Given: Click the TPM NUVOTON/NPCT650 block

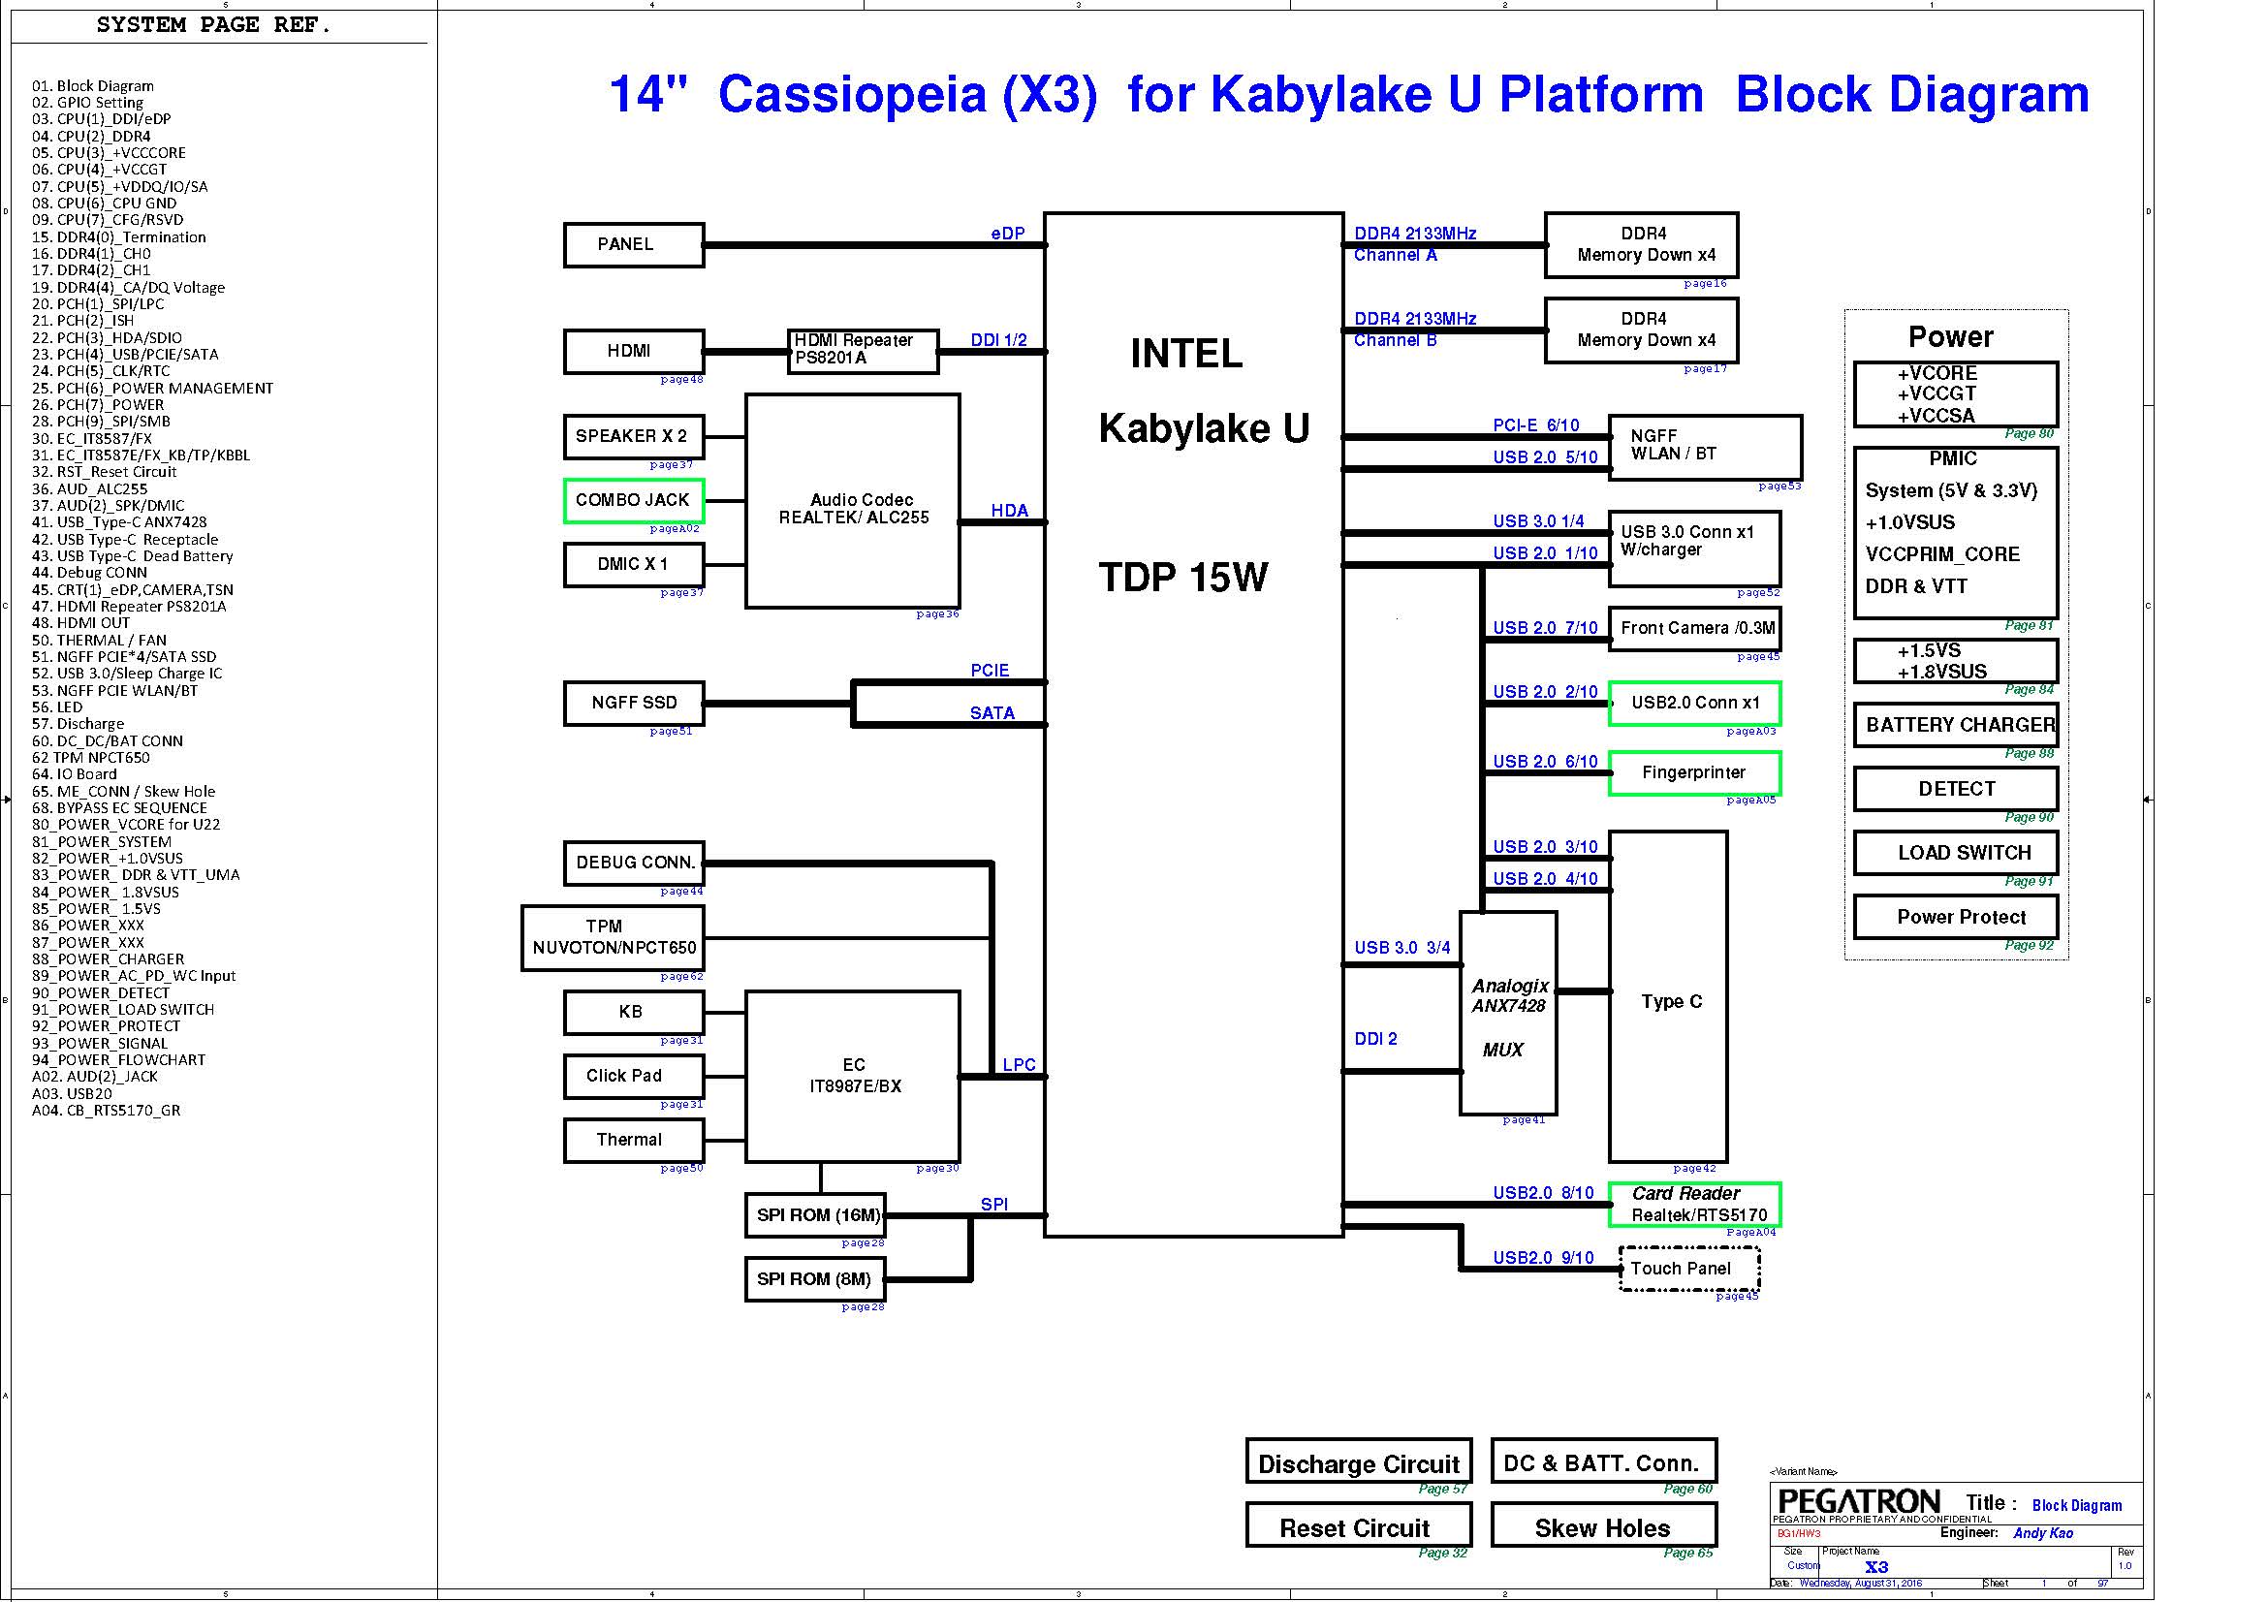Looking at the screenshot, I should (x=614, y=938).
